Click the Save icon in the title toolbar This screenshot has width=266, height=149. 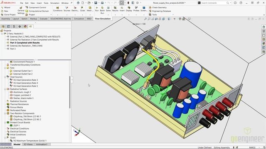coord(96,3)
